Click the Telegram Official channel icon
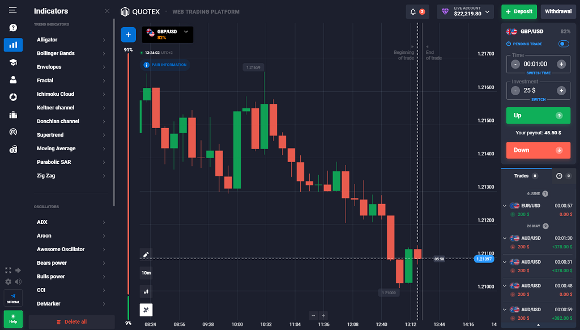580x330 pixels. 13,297
